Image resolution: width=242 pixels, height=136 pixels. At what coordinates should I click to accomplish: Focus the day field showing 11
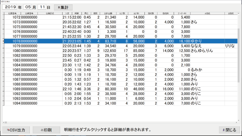(42, 7)
